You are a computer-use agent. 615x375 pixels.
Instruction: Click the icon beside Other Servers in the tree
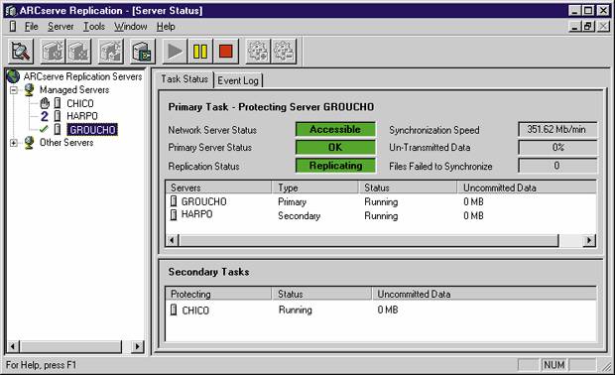coord(29,143)
